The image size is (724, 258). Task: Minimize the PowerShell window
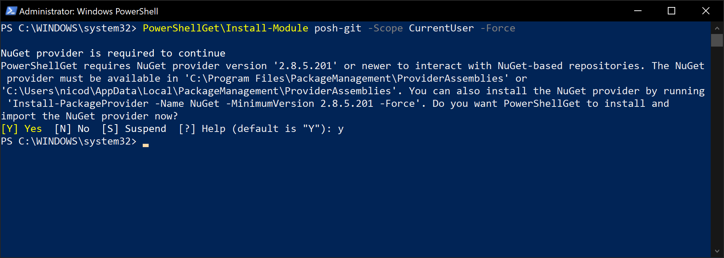[638, 11]
